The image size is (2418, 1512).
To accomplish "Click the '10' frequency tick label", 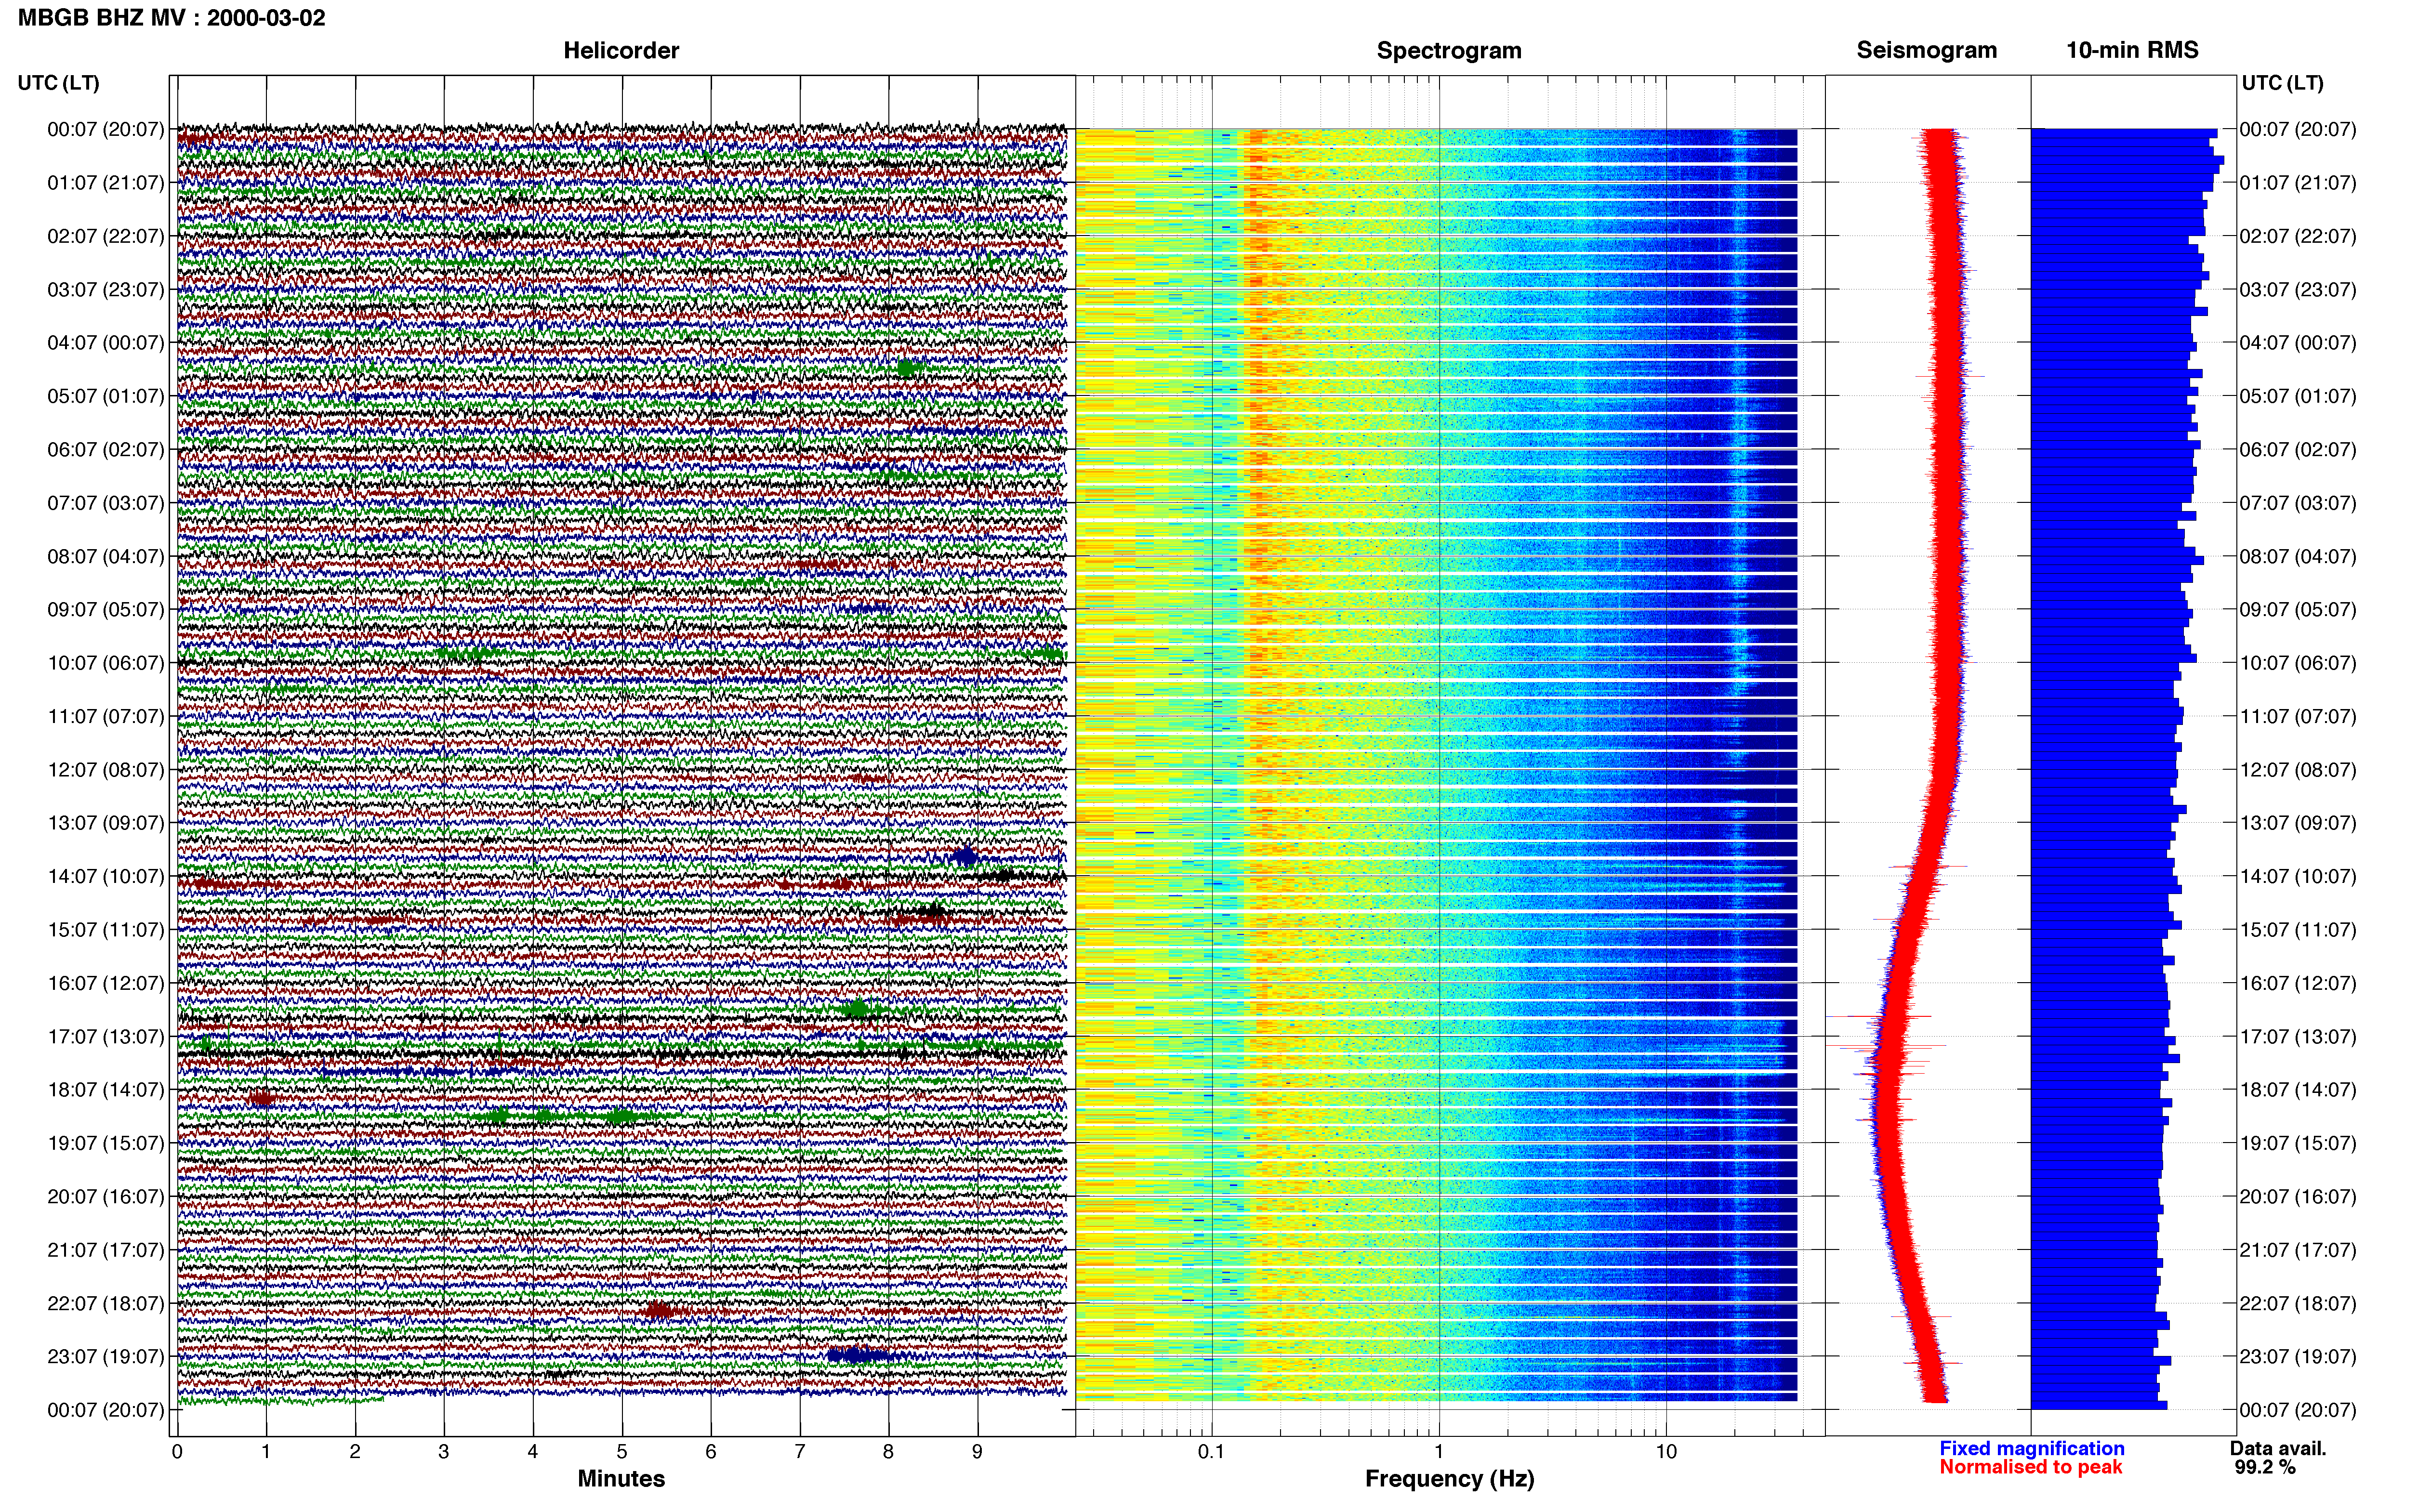I will click(x=1665, y=1452).
